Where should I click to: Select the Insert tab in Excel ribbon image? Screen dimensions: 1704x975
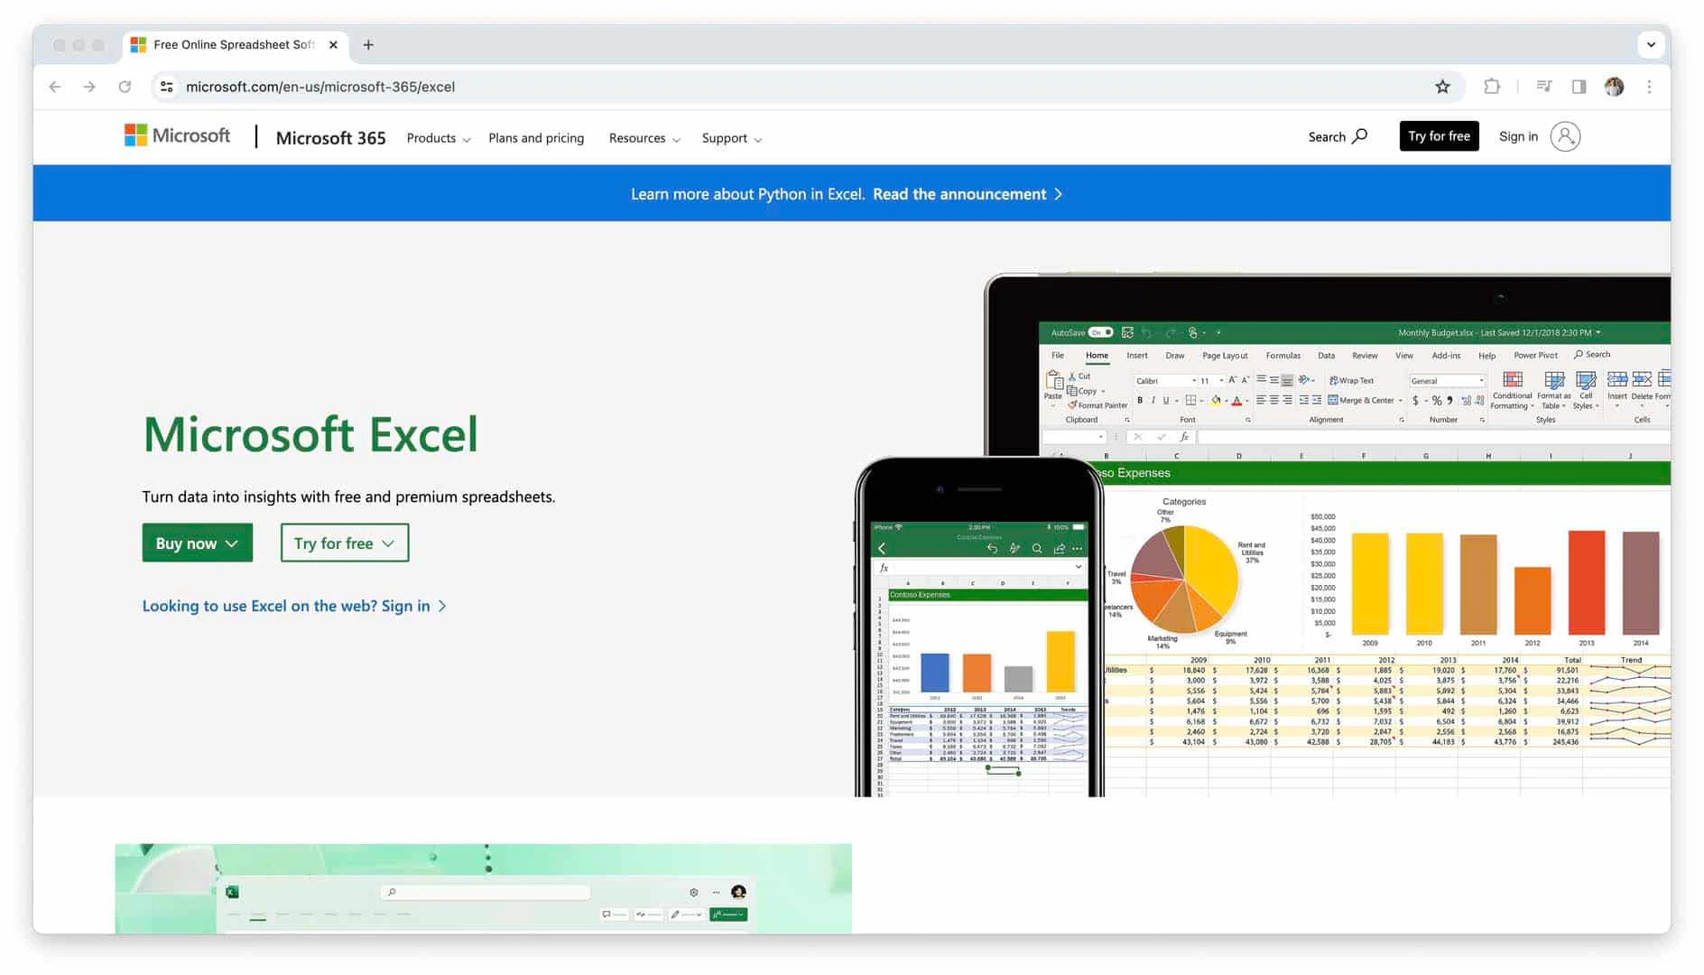click(1137, 356)
